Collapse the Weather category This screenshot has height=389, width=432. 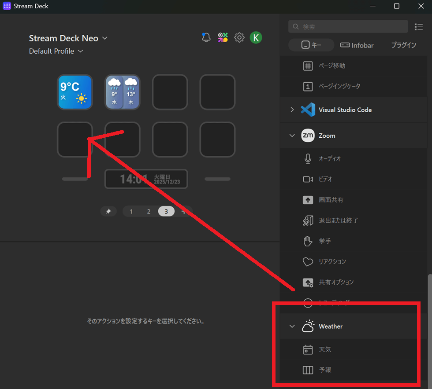tap(292, 327)
